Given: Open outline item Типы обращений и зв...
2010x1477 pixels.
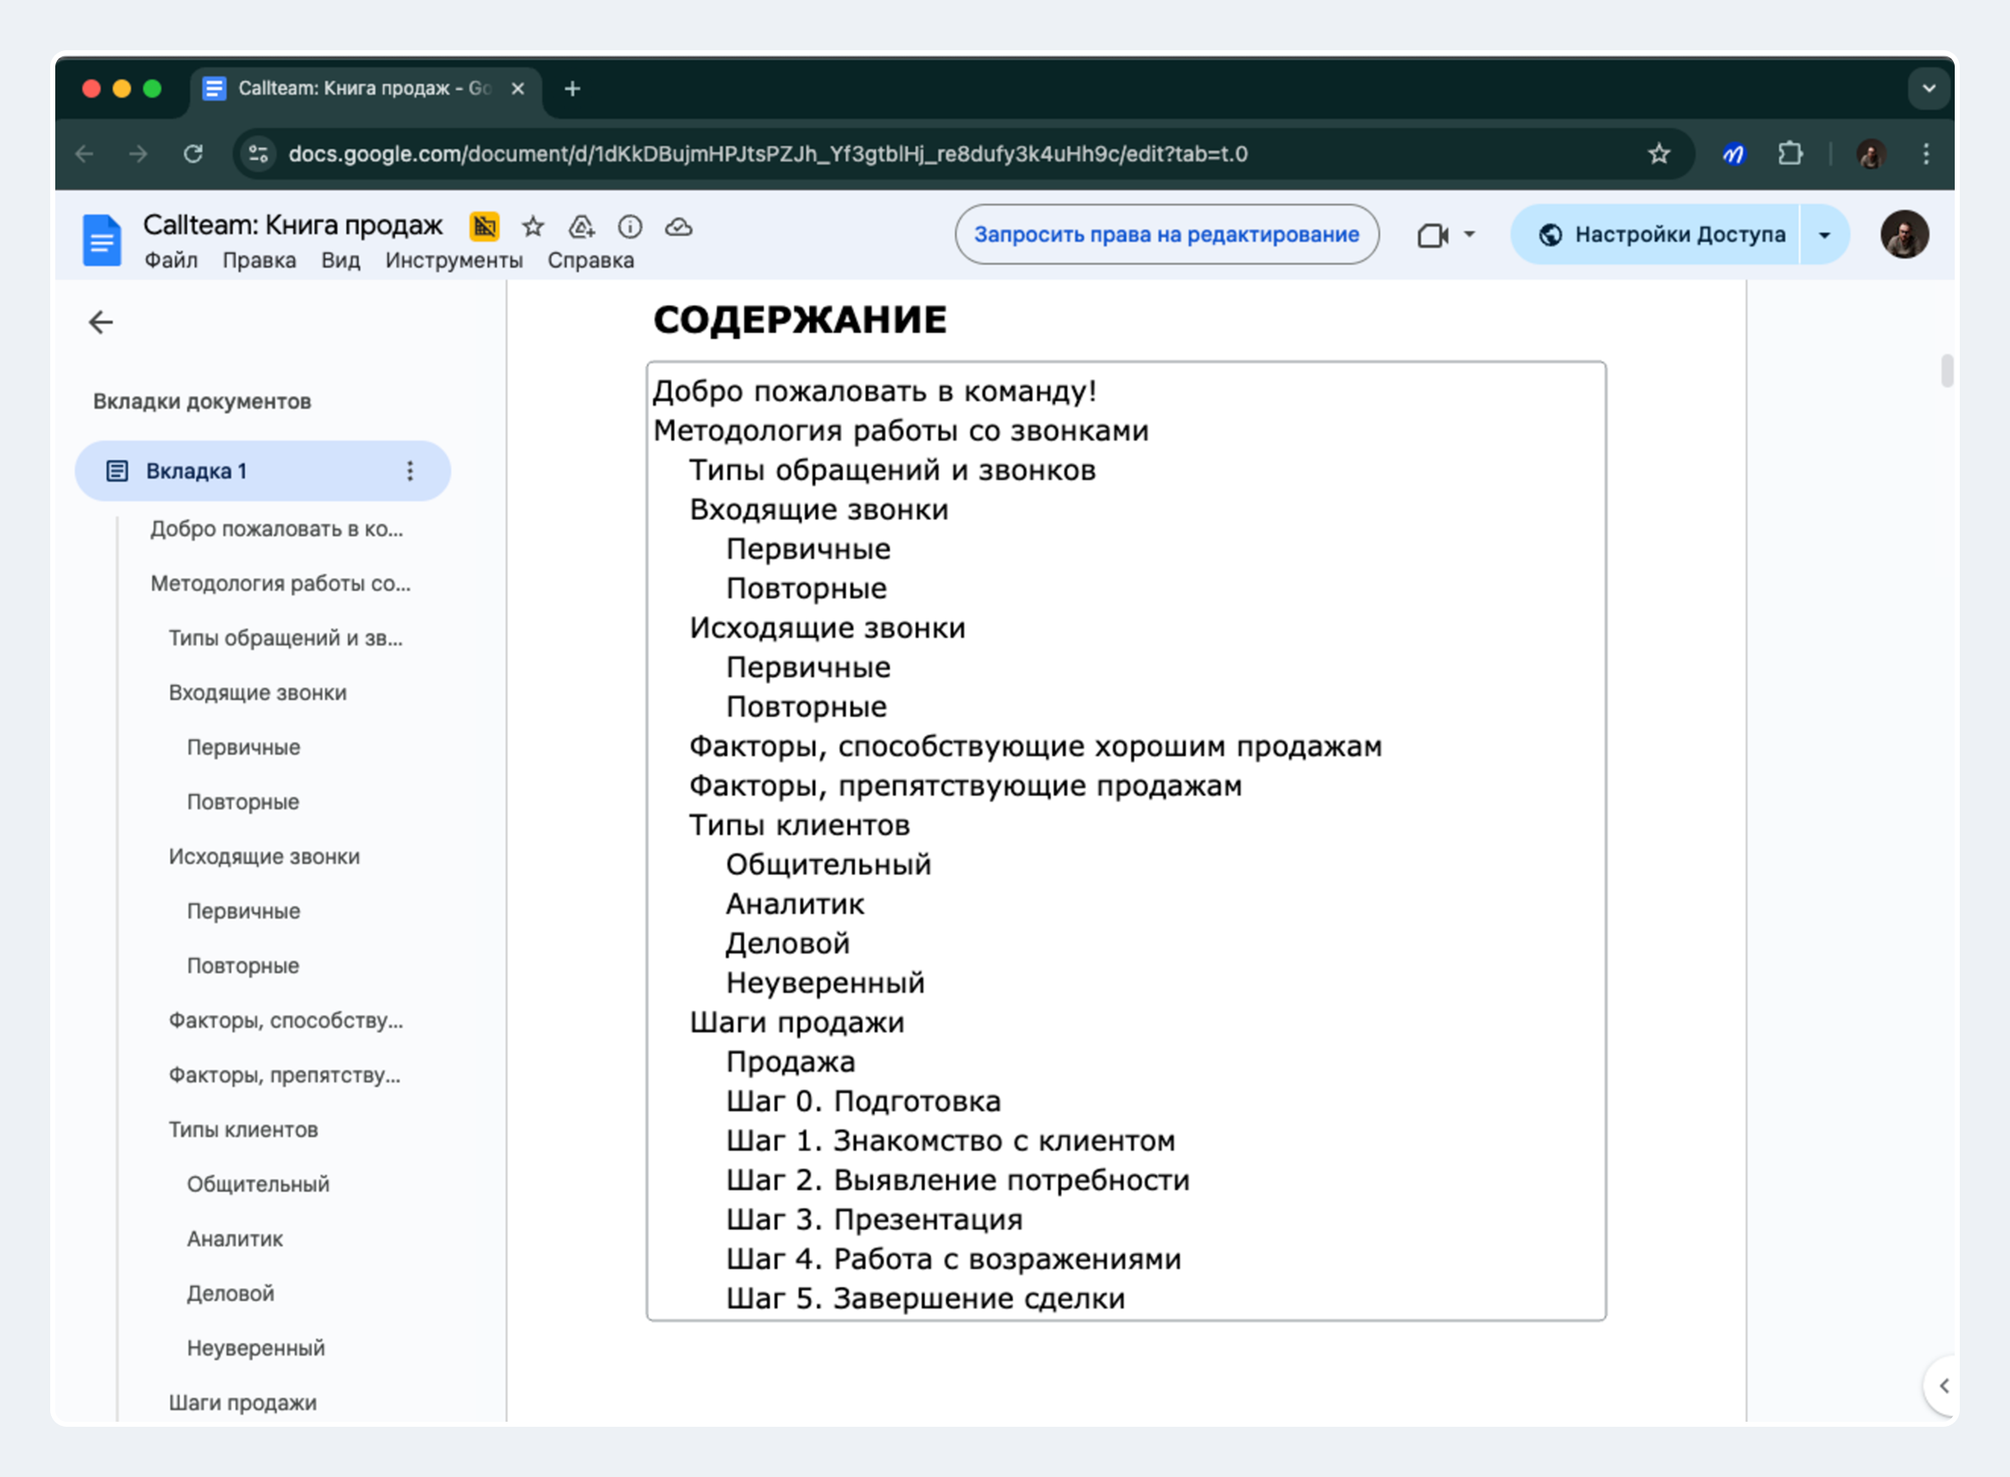Looking at the screenshot, I should (286, 638).
